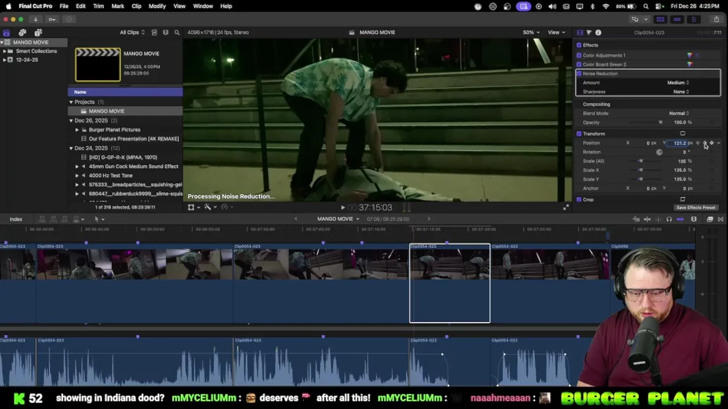Viewport: 728px width, 409px height.
Task: Open the Mark menu
Action: point(118,6)
